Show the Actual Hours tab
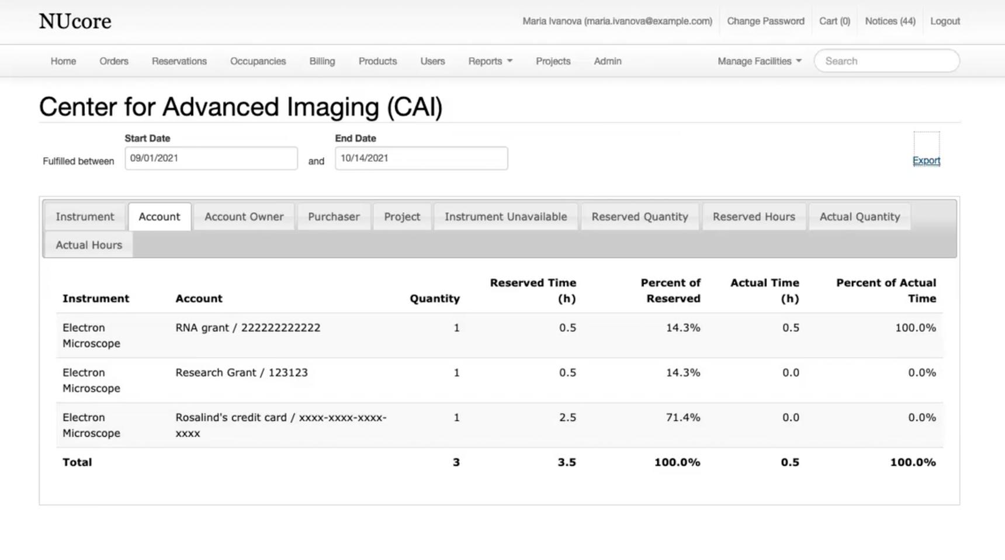Screen dimensions: 1005x560 click(x=89, y=246)
